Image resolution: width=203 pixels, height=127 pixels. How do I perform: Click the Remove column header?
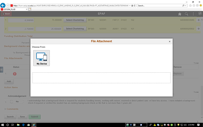[177, 67]
